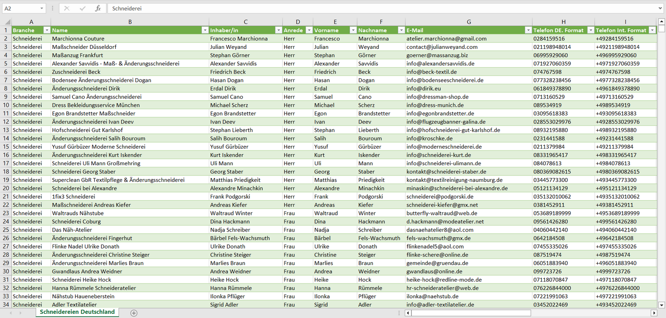Open the Anrede column filter dropdown
Viewport: 666px width, 318px height.
(x=308, y=30)
